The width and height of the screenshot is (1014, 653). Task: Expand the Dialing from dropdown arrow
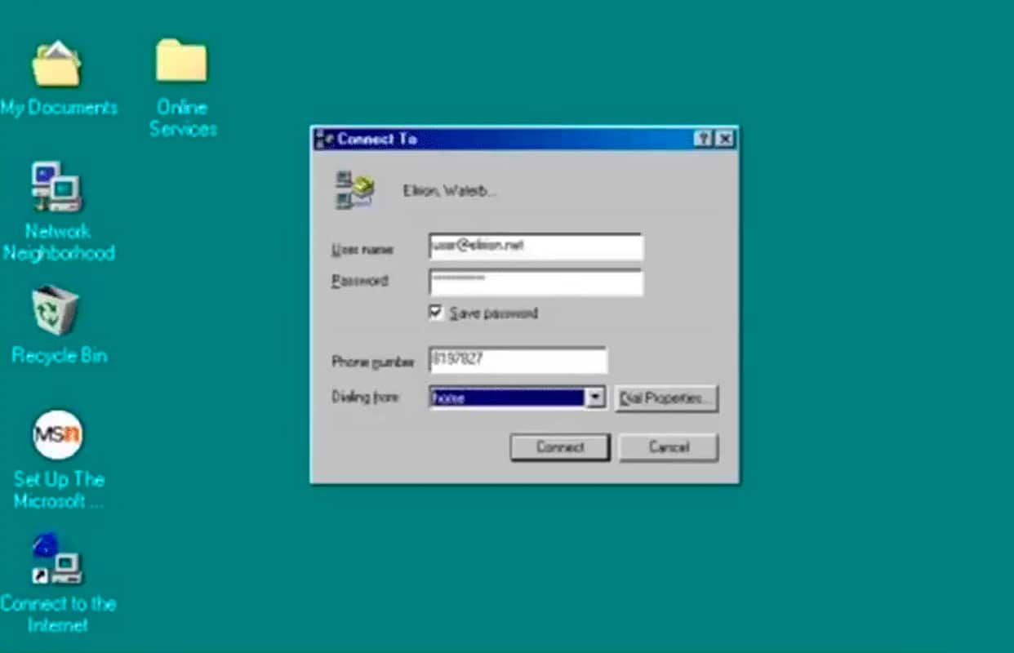pyautogui.click(x=596, y=398)
